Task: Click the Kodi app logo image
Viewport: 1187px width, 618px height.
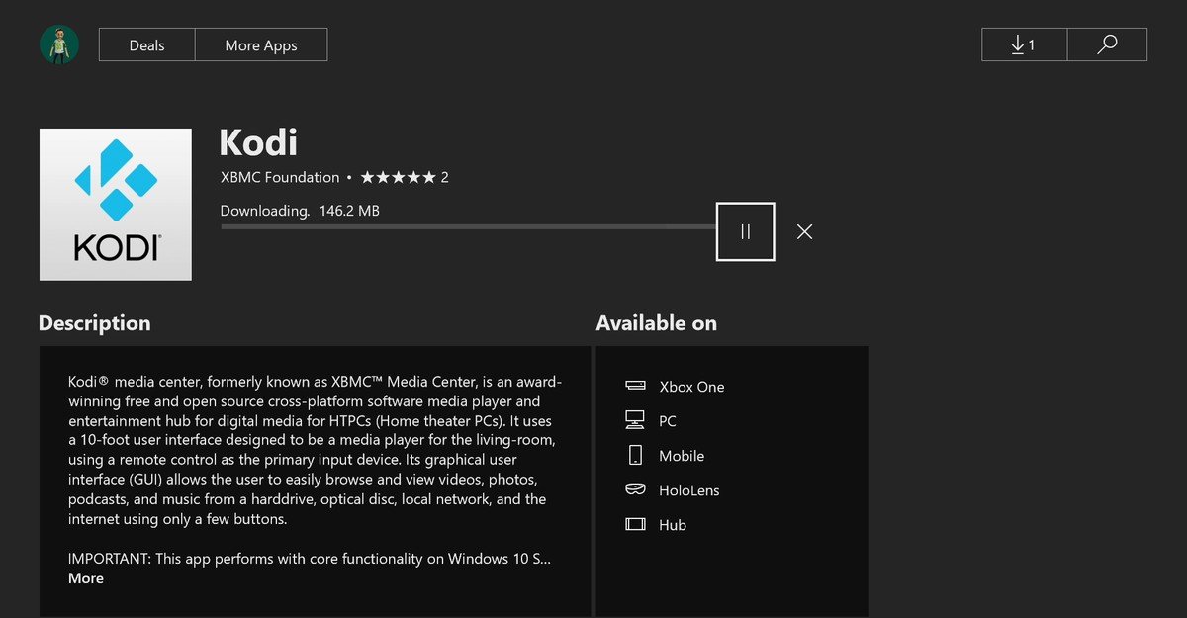Action: [115, 205]
